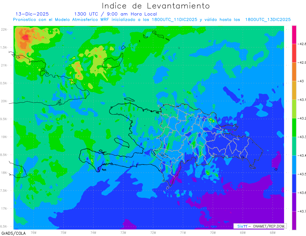Select the "73W" longitude label

[x=123, y=232]
